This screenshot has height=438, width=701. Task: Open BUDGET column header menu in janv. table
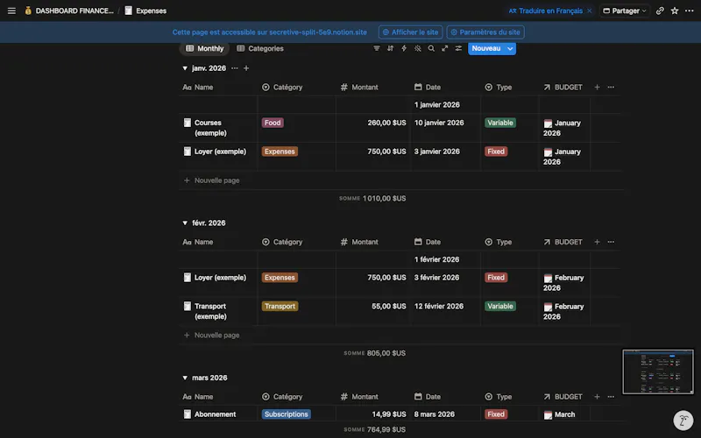pos(563,87)
